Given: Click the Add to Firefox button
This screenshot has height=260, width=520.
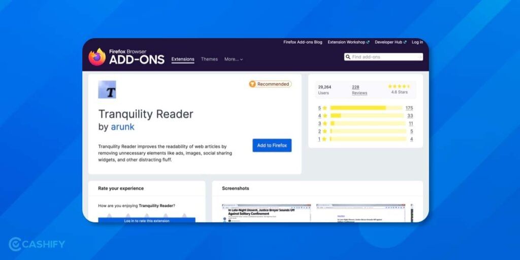Looking at the screenshot, I should 272,145.
